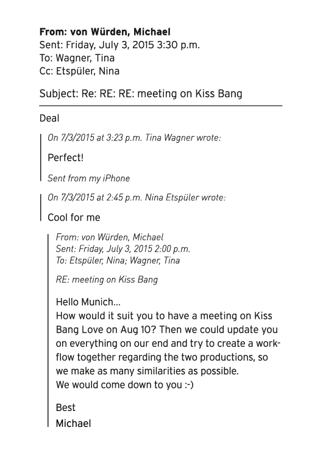
Task: Click recipient Wagner, Tina in To field
Action: tap(85, 58)
